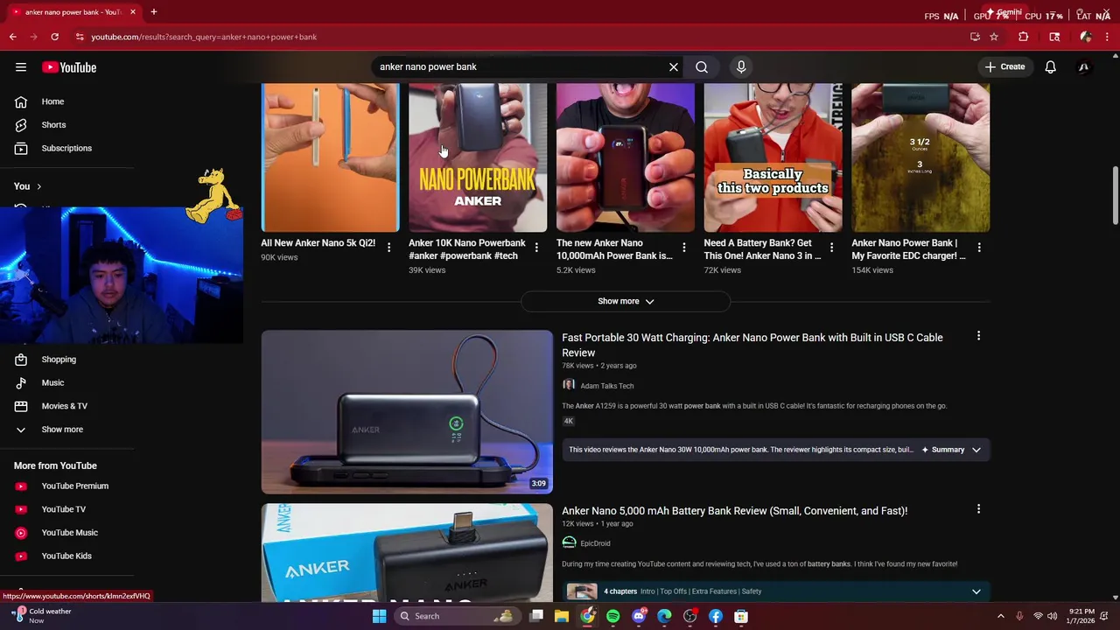1120x630 pixels.
Task: Open 'Basically this two products' short thumbnail
Action: pos(773,157)
